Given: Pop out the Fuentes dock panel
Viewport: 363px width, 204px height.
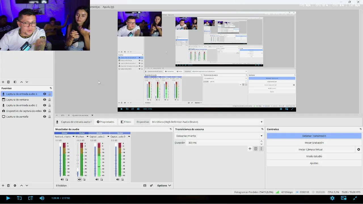Looking at the screenshot, I should click(51, 88).
